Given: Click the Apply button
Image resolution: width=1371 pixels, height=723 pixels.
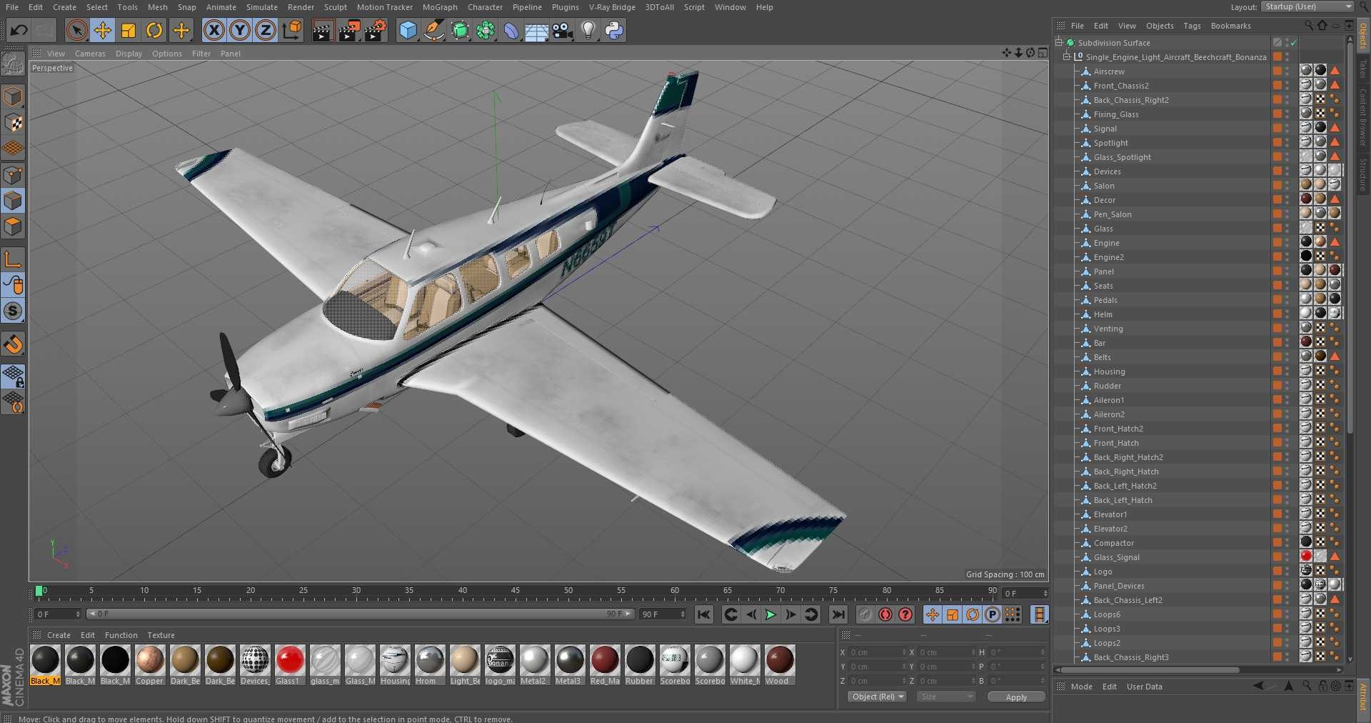Looking at the screenshot, I should coord(1016,697).
